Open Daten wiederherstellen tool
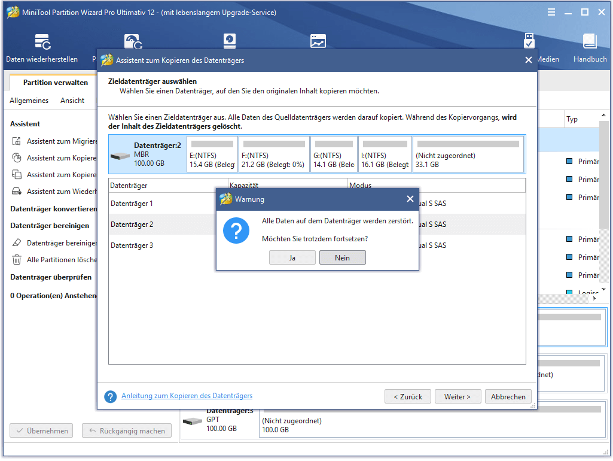The width and height of the screenshot is (613, 461). pyautogui.click(x=42, y=48)
